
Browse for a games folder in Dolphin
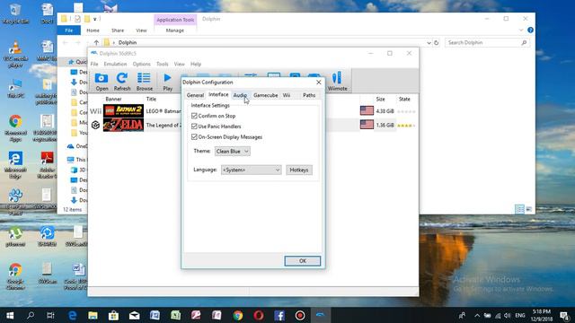click(144, 82)
